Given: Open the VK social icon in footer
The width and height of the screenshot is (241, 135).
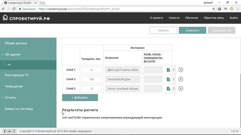Looking at the screenshot, I should click(x=9, y=131).
